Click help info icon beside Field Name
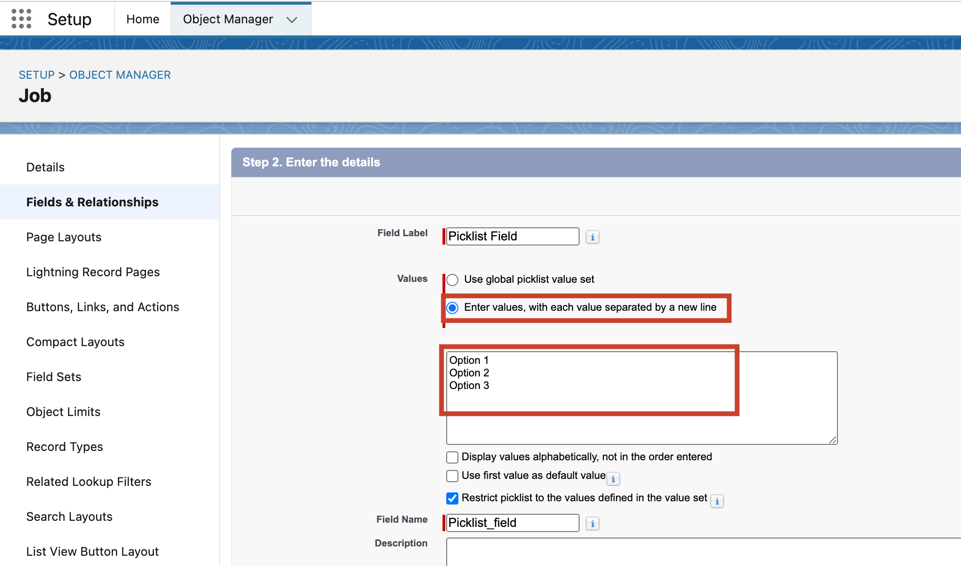This screenshot has width=961, height=566. (x=592, y=524)
